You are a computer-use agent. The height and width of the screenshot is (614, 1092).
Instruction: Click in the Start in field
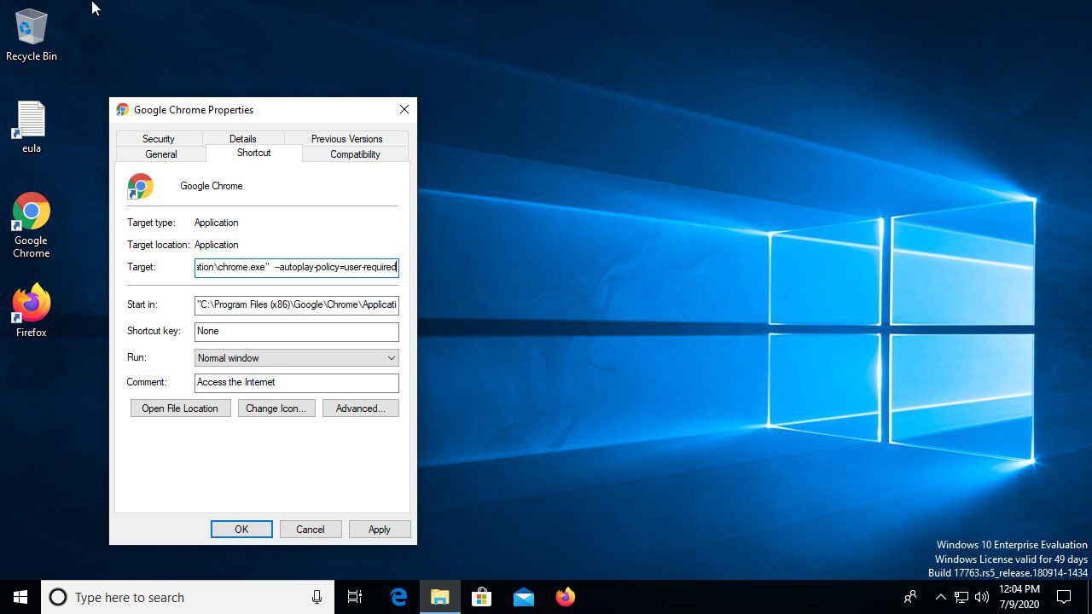[297, 304]
